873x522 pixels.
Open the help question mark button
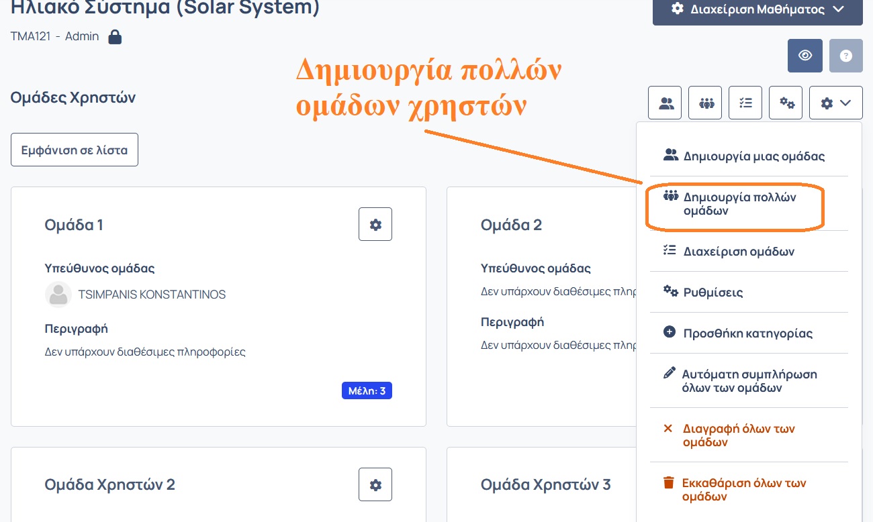(845, 56)
